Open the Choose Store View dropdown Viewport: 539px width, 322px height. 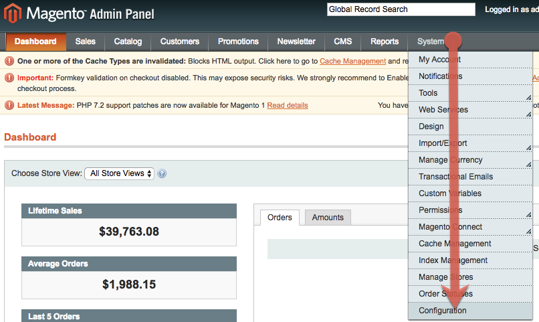pyautogui.click(x=119, y=173)
